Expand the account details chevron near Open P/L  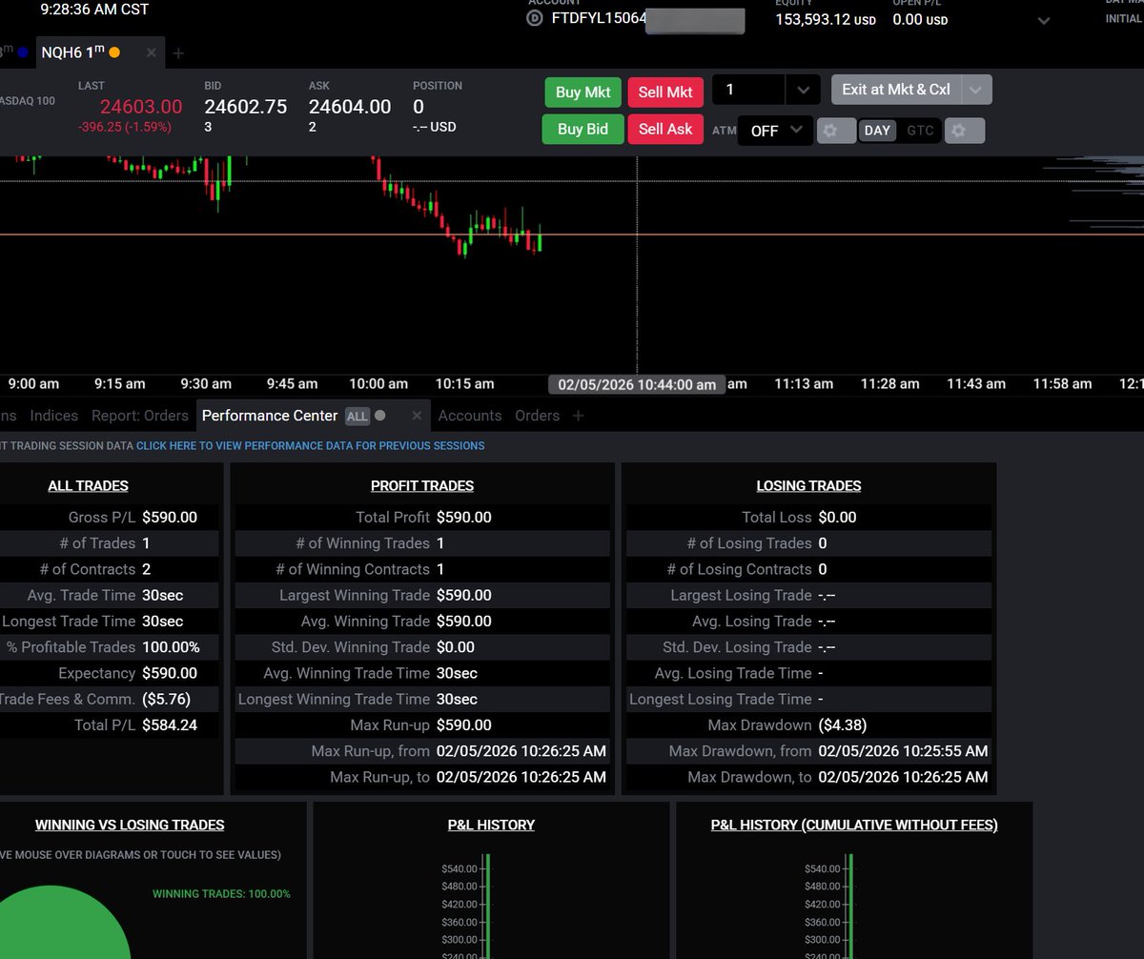1044,20
